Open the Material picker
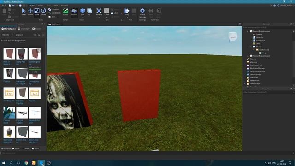The image size is (295, 166). pyautogui.click(x=99, y=11)
